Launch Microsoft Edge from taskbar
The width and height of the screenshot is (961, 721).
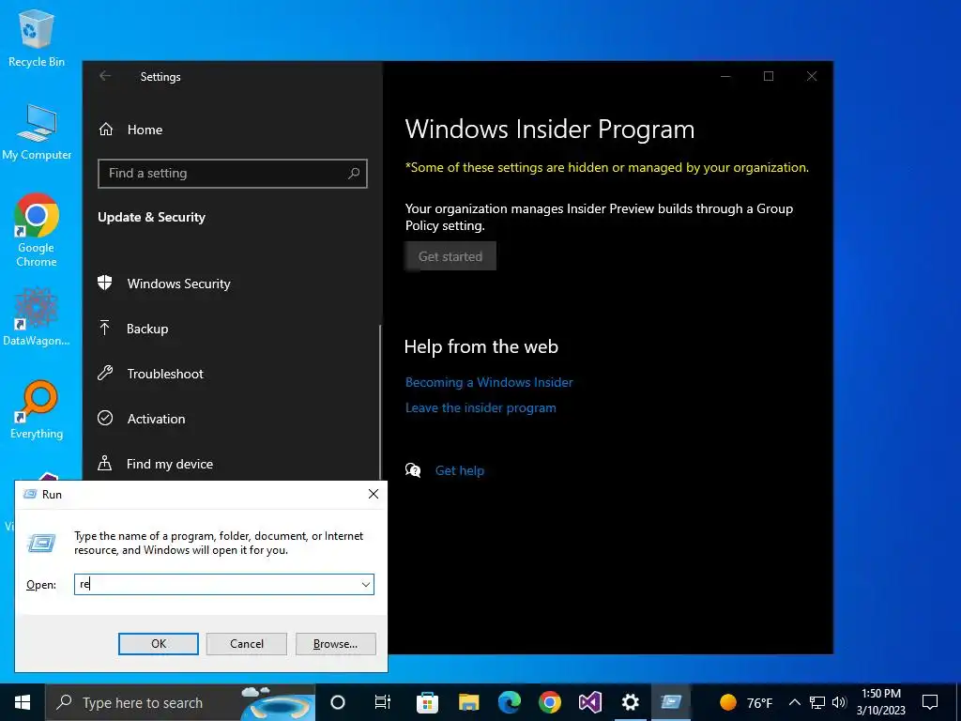pyautogui.click(x=510, y=702)
